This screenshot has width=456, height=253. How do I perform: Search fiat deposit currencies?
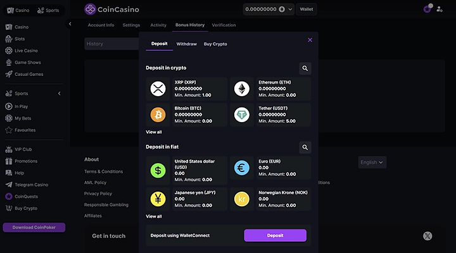point(305,147)
